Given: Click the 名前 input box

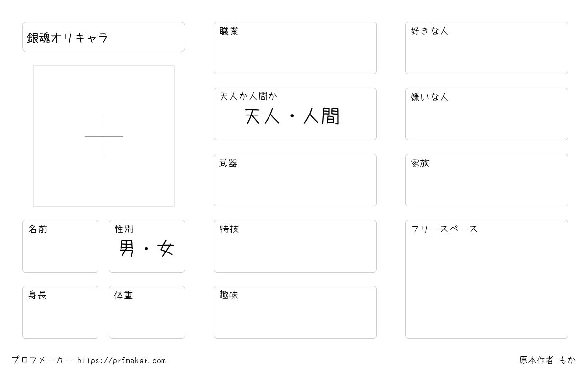Looking at the screenshot, I should pos(60,246).
